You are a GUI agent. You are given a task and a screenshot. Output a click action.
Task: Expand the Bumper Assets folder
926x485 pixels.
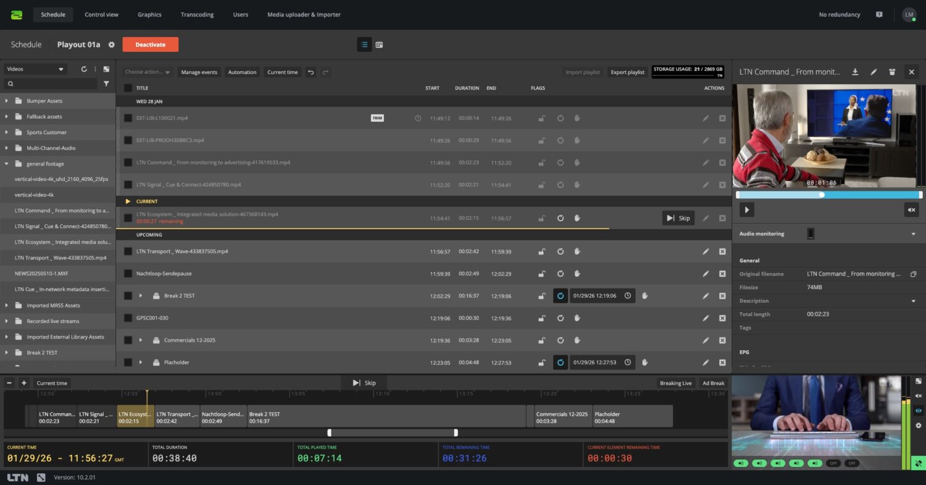point(7,101)
